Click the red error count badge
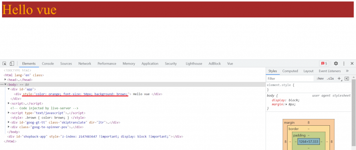356x150 pixels. [324, 64]
